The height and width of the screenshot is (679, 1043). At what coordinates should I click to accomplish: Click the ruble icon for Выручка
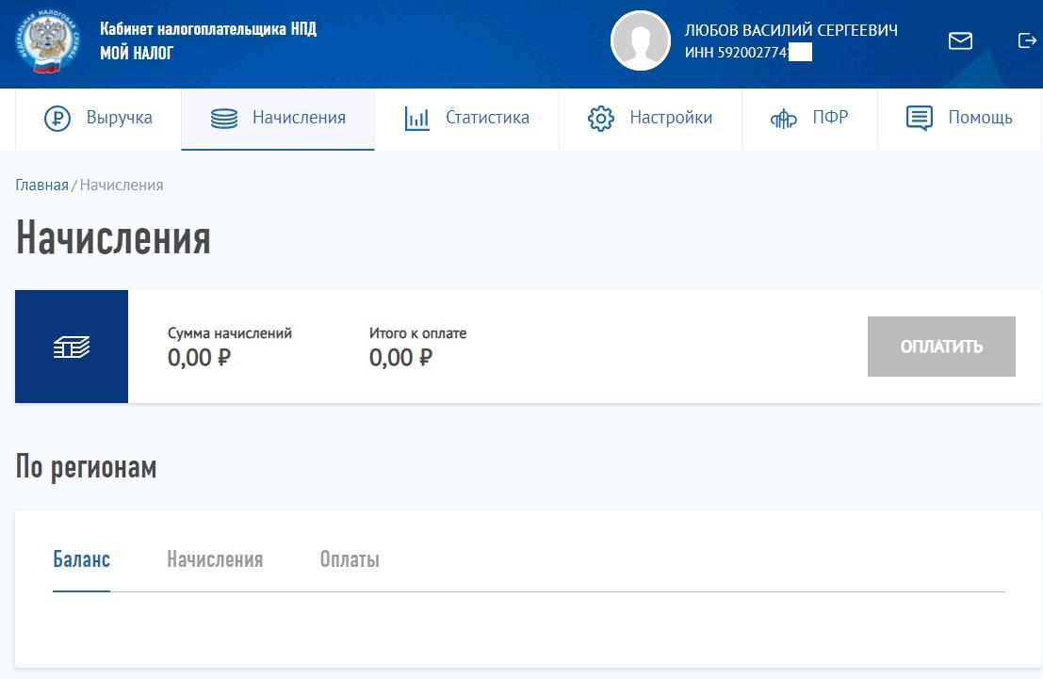pos(57,119)
